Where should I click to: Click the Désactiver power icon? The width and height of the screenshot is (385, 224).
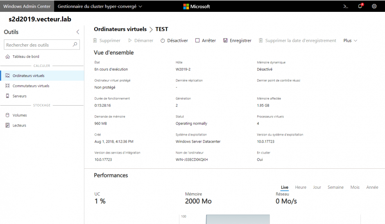(163, 41)
